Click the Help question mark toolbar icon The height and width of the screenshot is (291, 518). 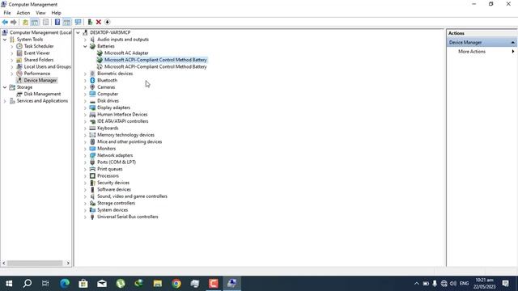(x=57, y=22)
